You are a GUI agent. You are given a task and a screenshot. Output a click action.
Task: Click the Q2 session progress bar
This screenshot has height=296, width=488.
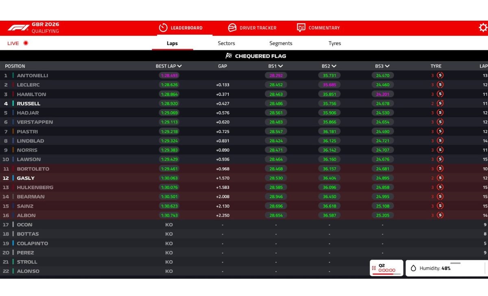click(386, 274)
